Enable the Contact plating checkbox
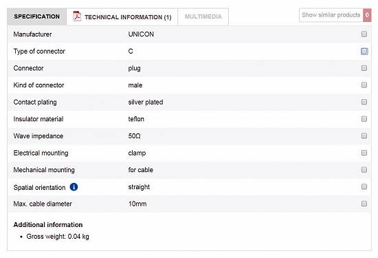This screenshot has height=258, width=378. 364,102
